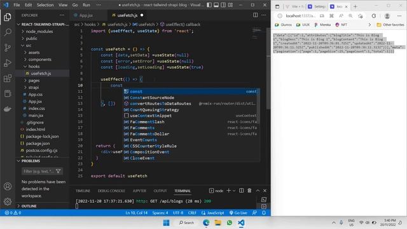Collapse the src folder
The width and height of the screenshot is (407, 229).
(29, 45)
